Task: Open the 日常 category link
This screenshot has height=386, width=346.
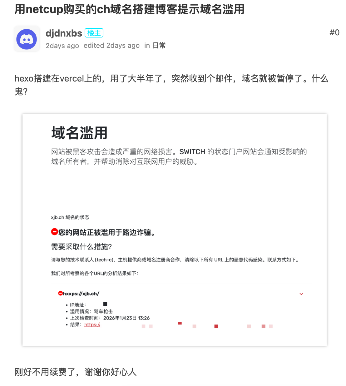Action: point(159,46)
